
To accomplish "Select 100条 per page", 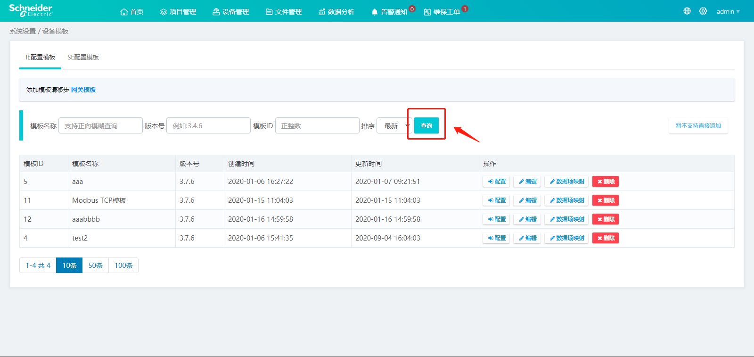I will pos(123,266).
